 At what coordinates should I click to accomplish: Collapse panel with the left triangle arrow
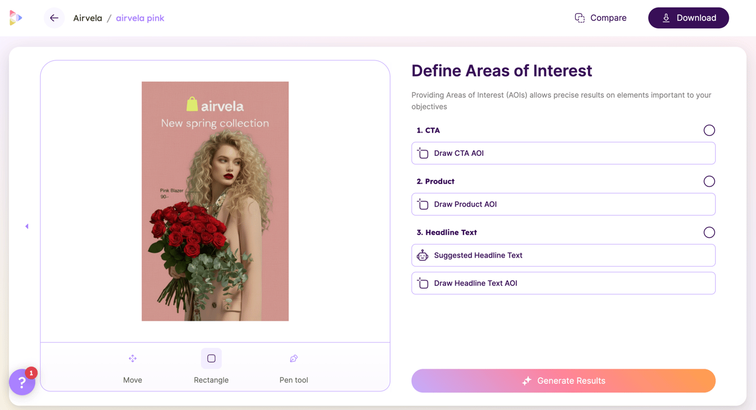pos(27,226)
